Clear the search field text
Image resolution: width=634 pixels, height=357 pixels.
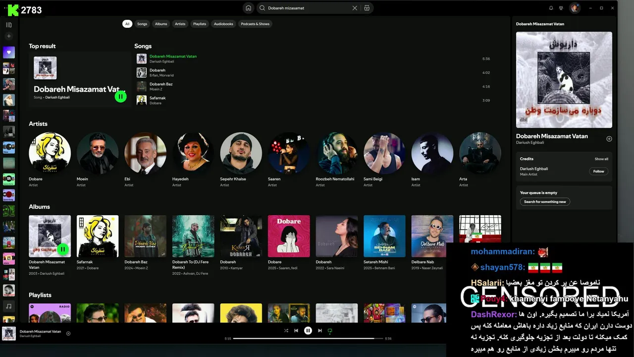pos(355,8)
